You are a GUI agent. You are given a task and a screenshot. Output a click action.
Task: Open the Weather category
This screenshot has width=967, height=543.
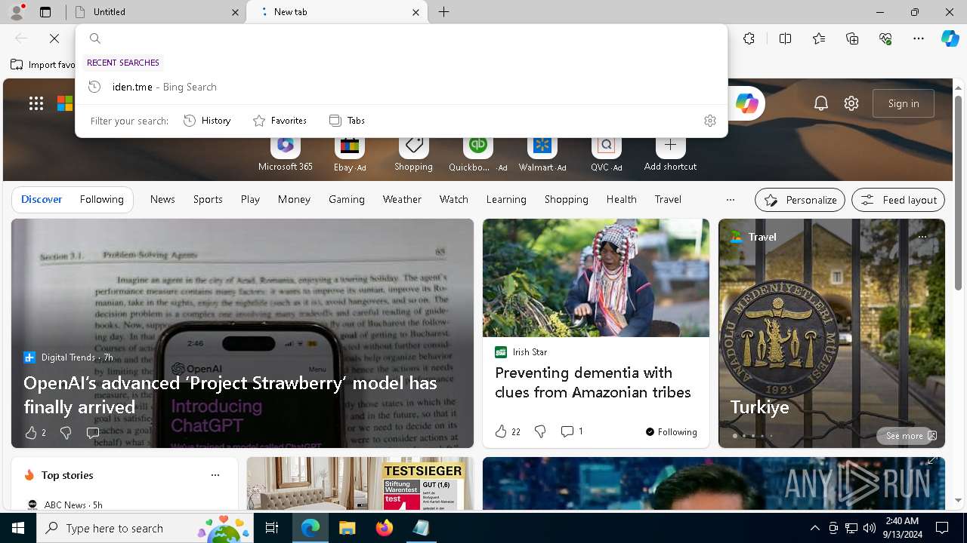point(402,199)
